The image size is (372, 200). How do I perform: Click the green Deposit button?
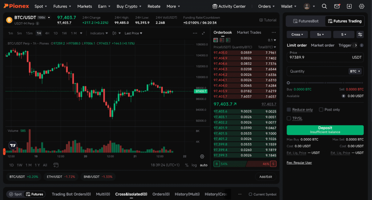[325, 130]
